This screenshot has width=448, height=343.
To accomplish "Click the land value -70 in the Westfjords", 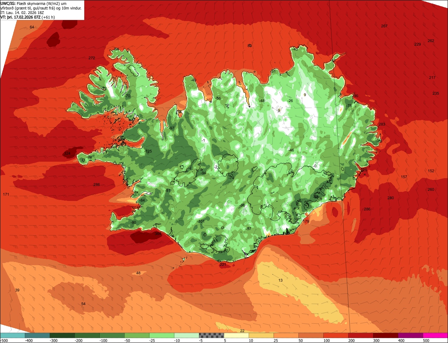I will tap(127, 96).
